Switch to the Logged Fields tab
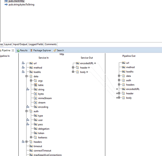The image size is (162, 156). [x=36, y=44]
